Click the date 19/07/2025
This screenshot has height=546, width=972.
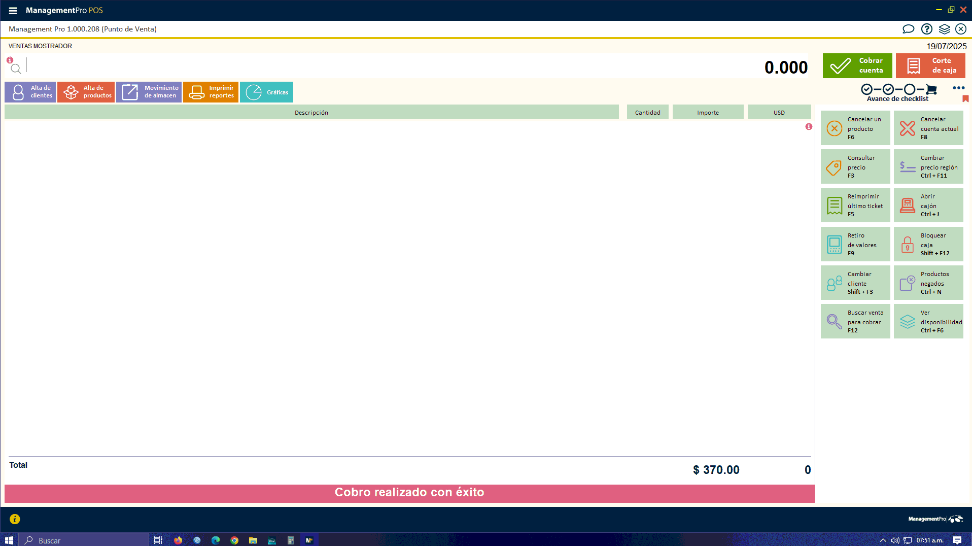[946, 46]
